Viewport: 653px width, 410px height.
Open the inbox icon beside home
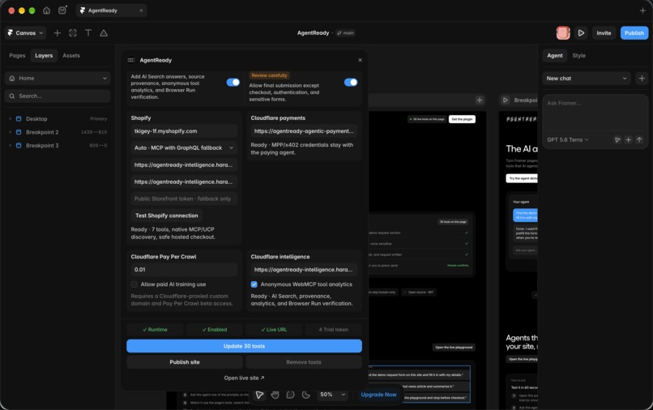pyautogui.click(x=62, y=11)
